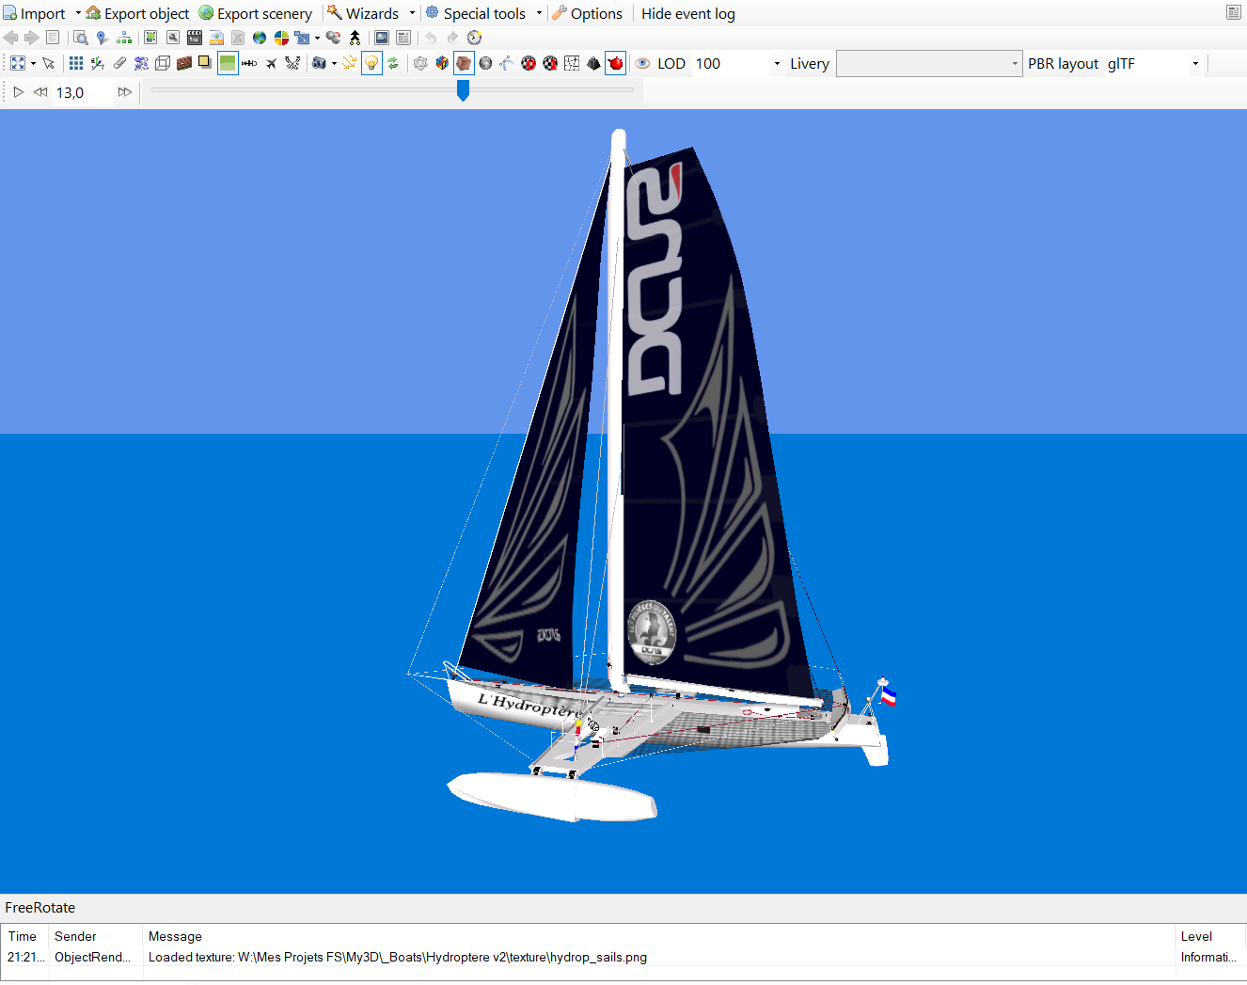Expand the Special tools dropdown arrow

(539, 13)
